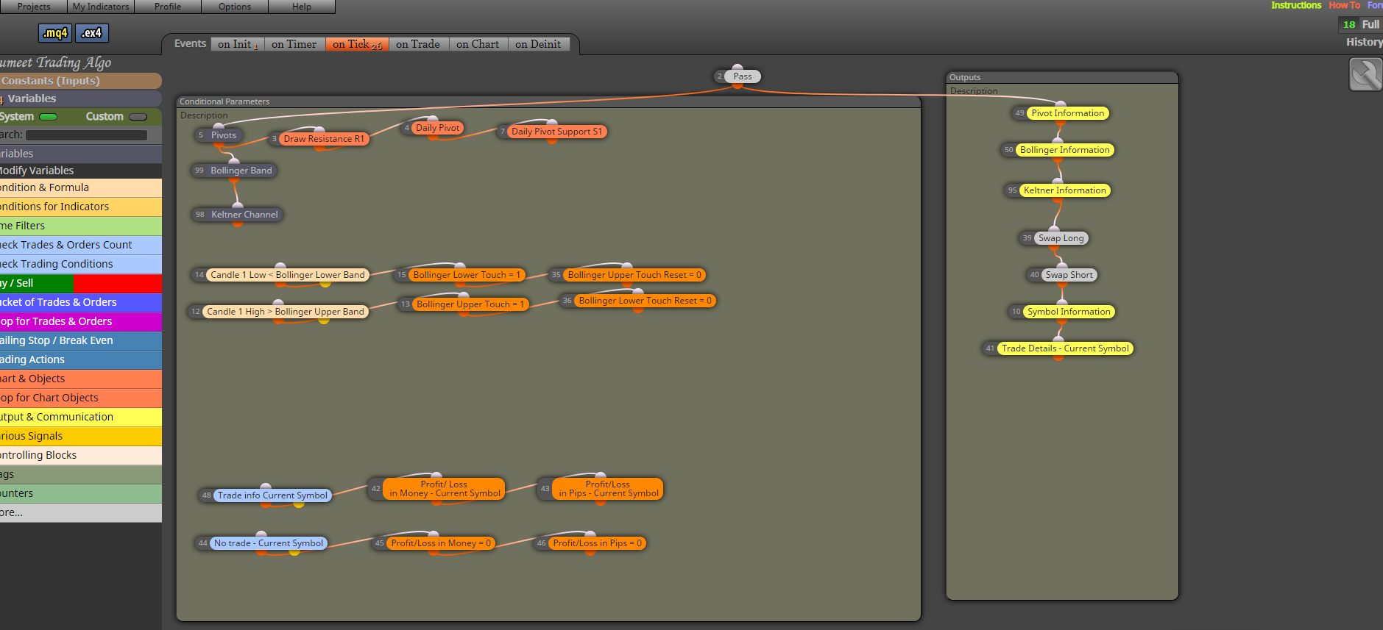Select Trade info Current Symbol block
The height and width of the screenshot is (630, 1383).
click(x=272, y=495)
